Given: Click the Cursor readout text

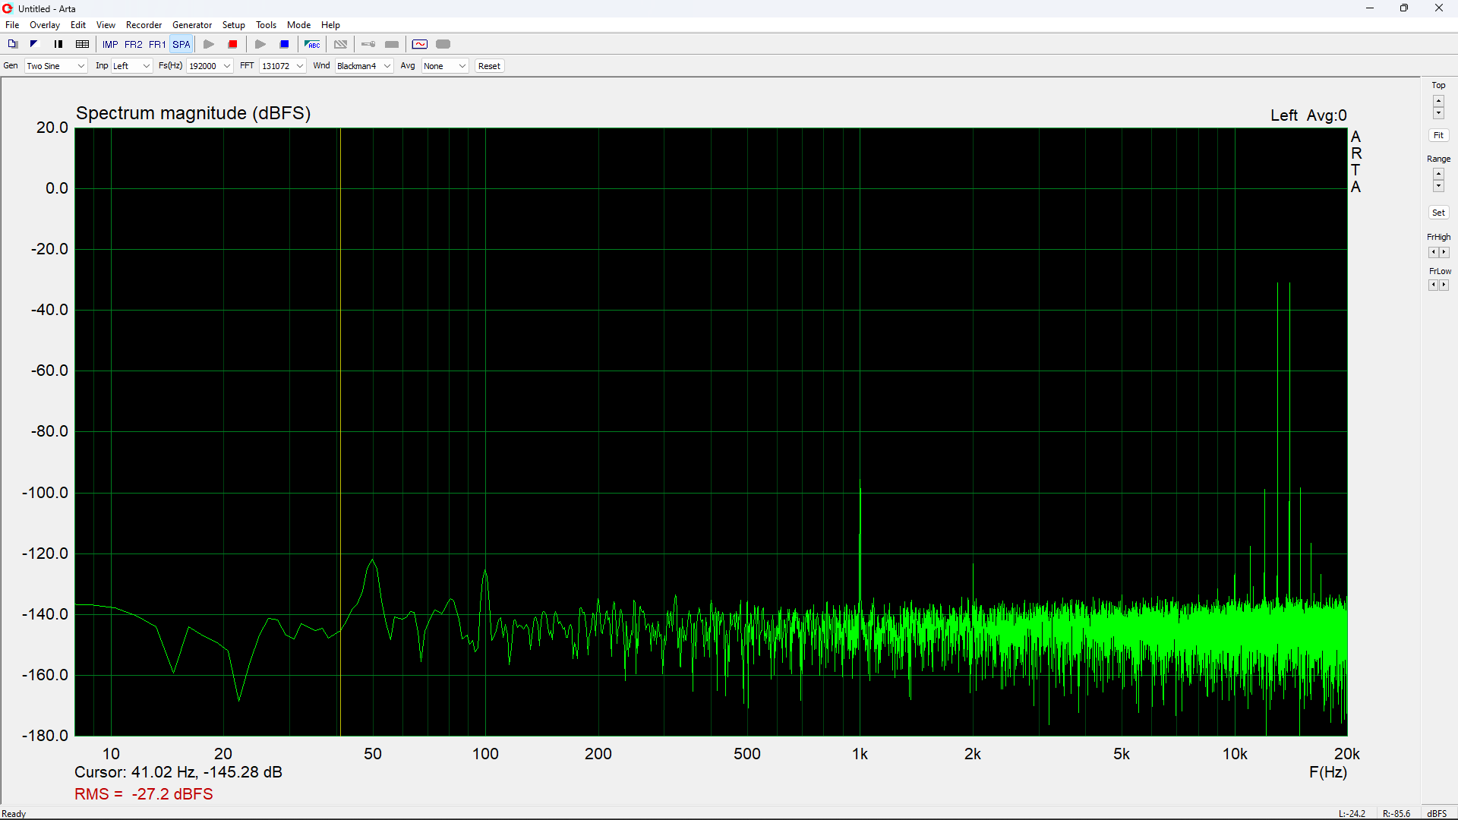Looking at the screenshot, I should tap(178, 772).
